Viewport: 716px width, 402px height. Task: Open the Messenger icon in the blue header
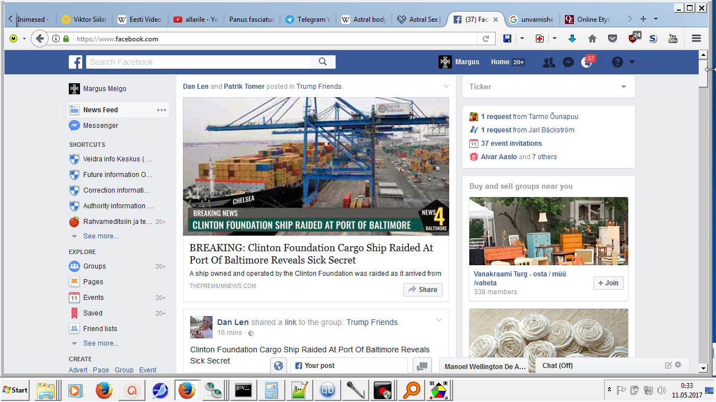pos(568,63)
